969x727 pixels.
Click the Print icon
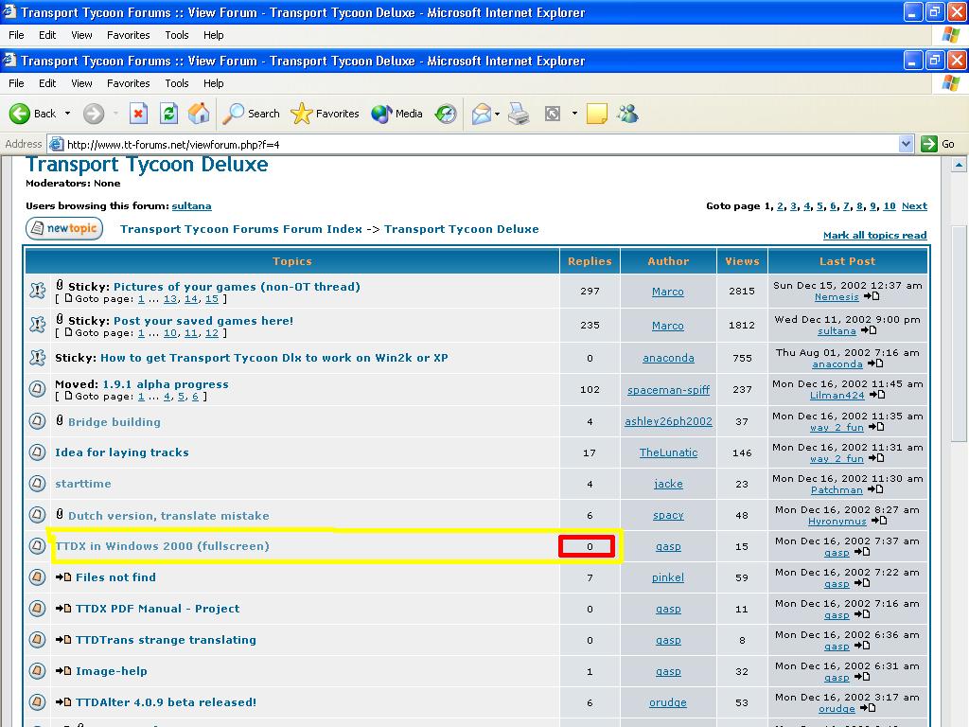coord(519,114)
